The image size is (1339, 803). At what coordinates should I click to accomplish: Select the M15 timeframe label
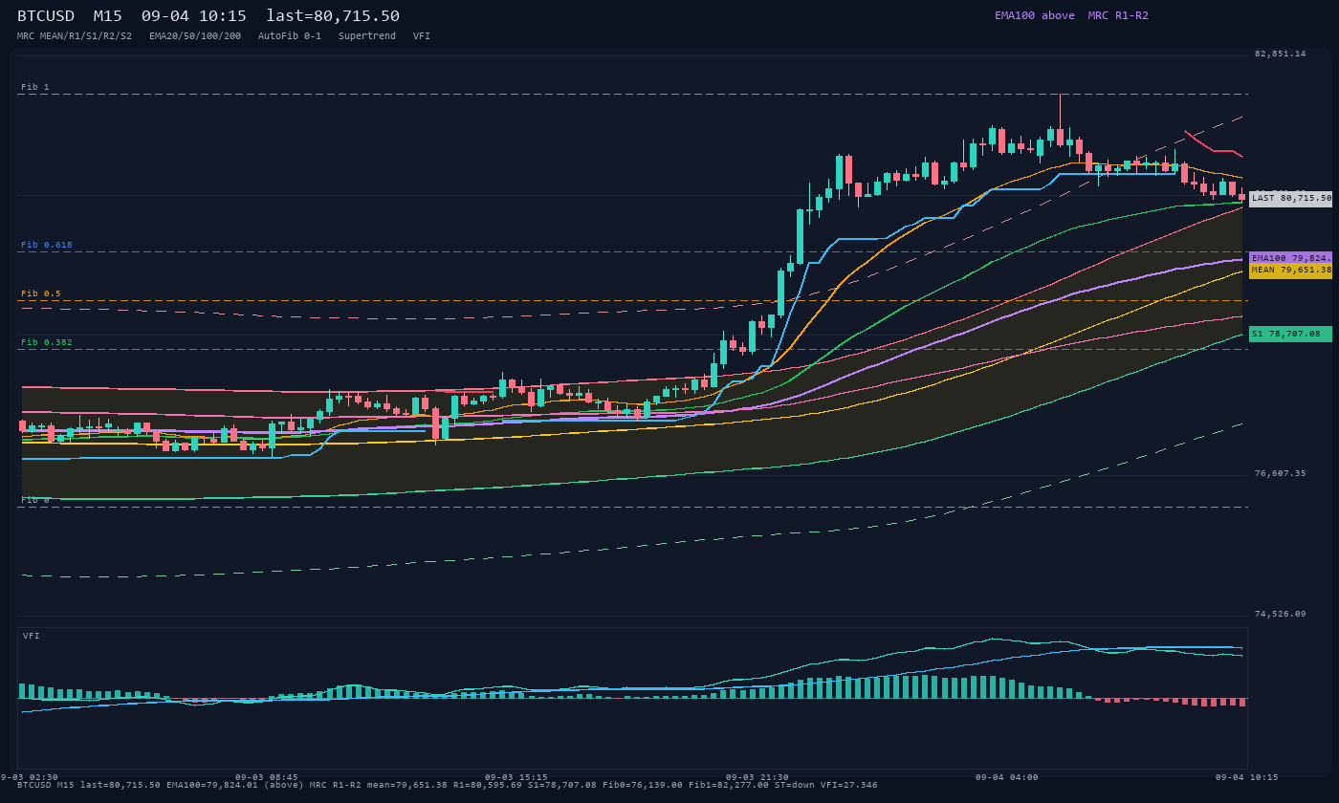(107, 16)
